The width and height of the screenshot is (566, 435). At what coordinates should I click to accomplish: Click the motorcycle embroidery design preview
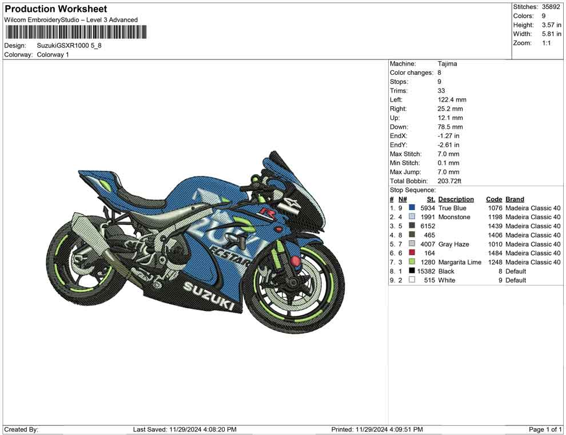click(196, 242)
